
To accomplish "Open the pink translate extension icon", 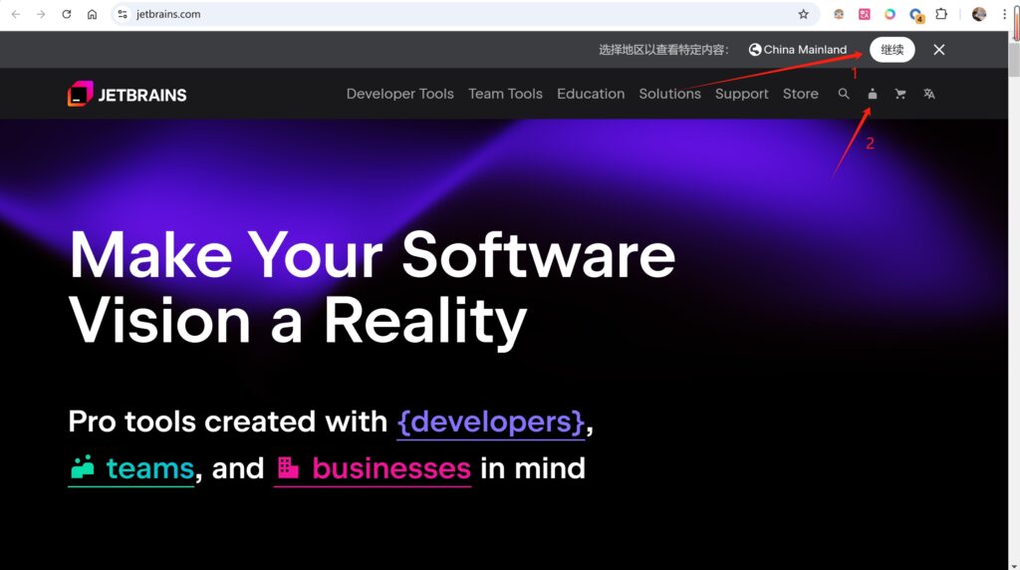I will [864, 14].
